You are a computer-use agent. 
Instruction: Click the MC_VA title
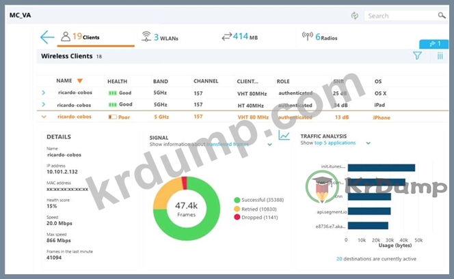pyautogui.click(x=21, y=15)
